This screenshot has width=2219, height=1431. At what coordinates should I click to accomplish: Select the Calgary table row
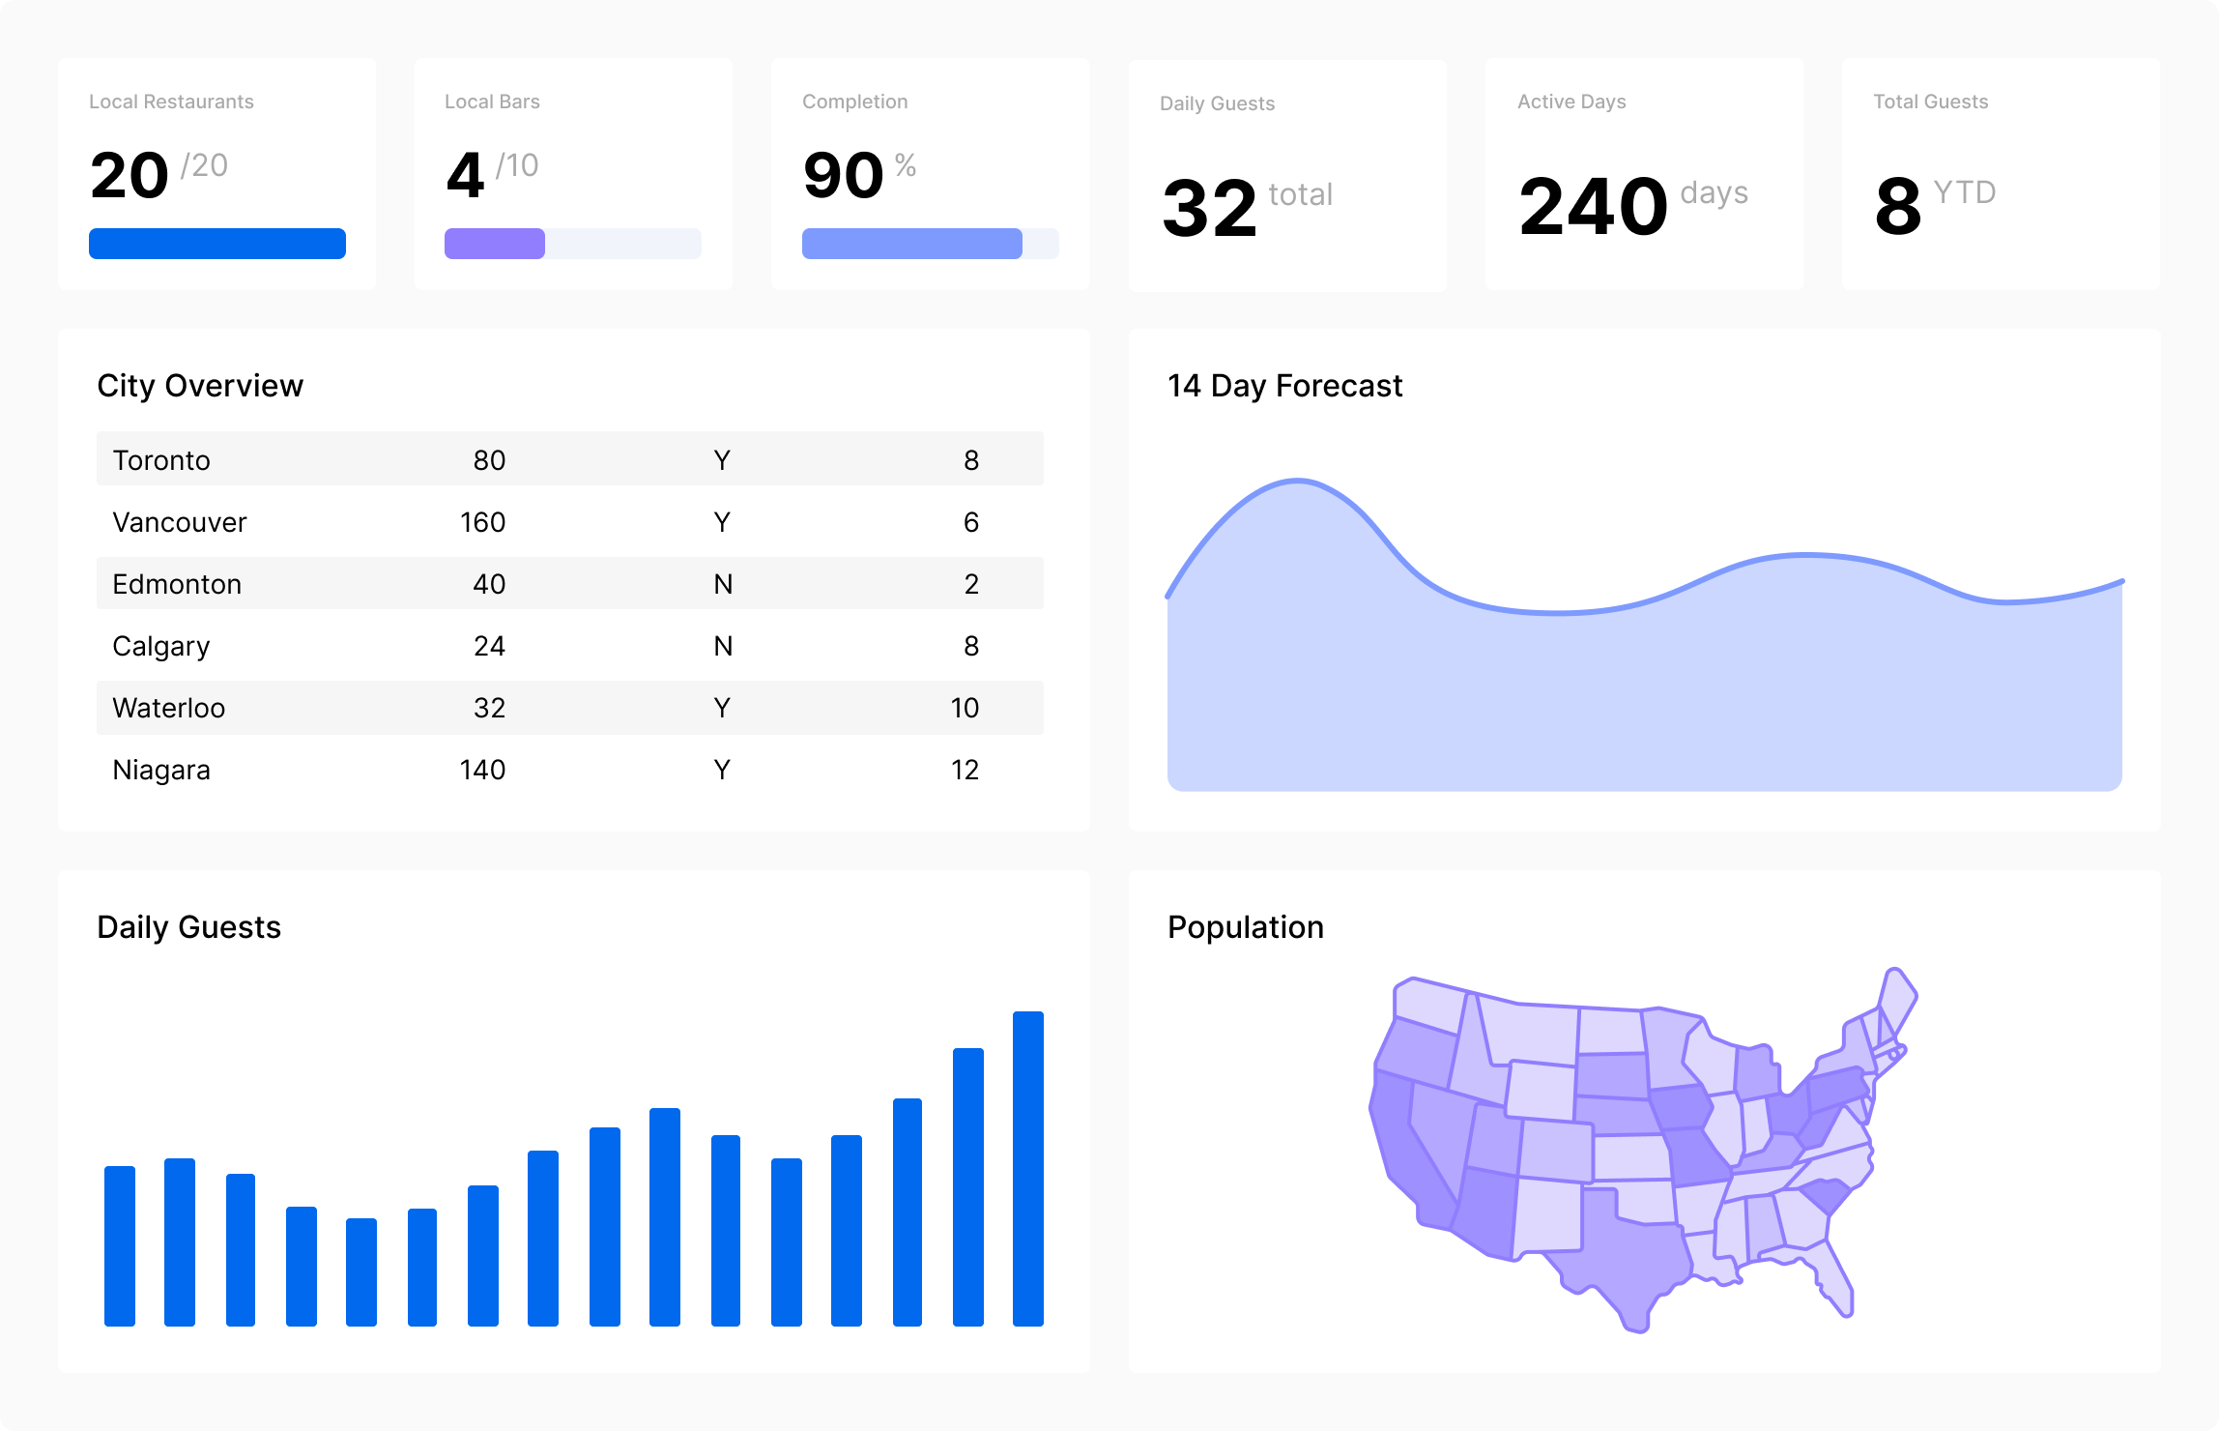(570, 646)
